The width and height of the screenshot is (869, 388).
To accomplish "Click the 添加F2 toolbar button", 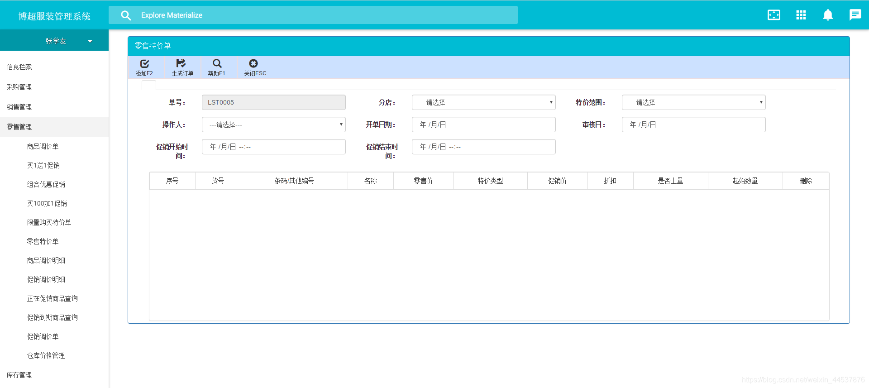I will 144,67.
